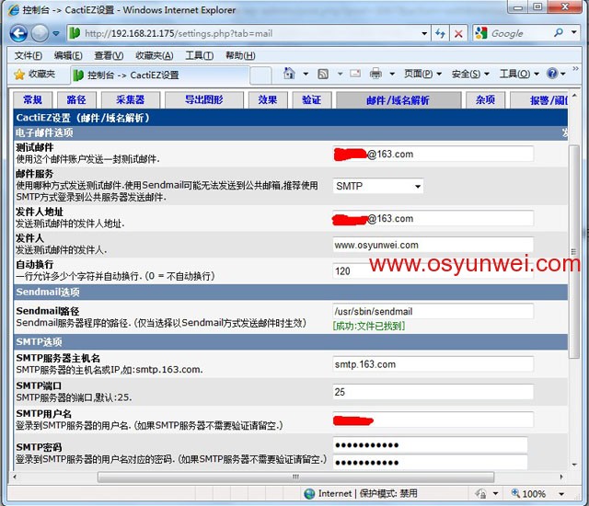Image resolution: width=589 pixels, height=506 pixels.
Task: Click the 发件人 field with www.osyunwei.com
Action: [433, 245]
